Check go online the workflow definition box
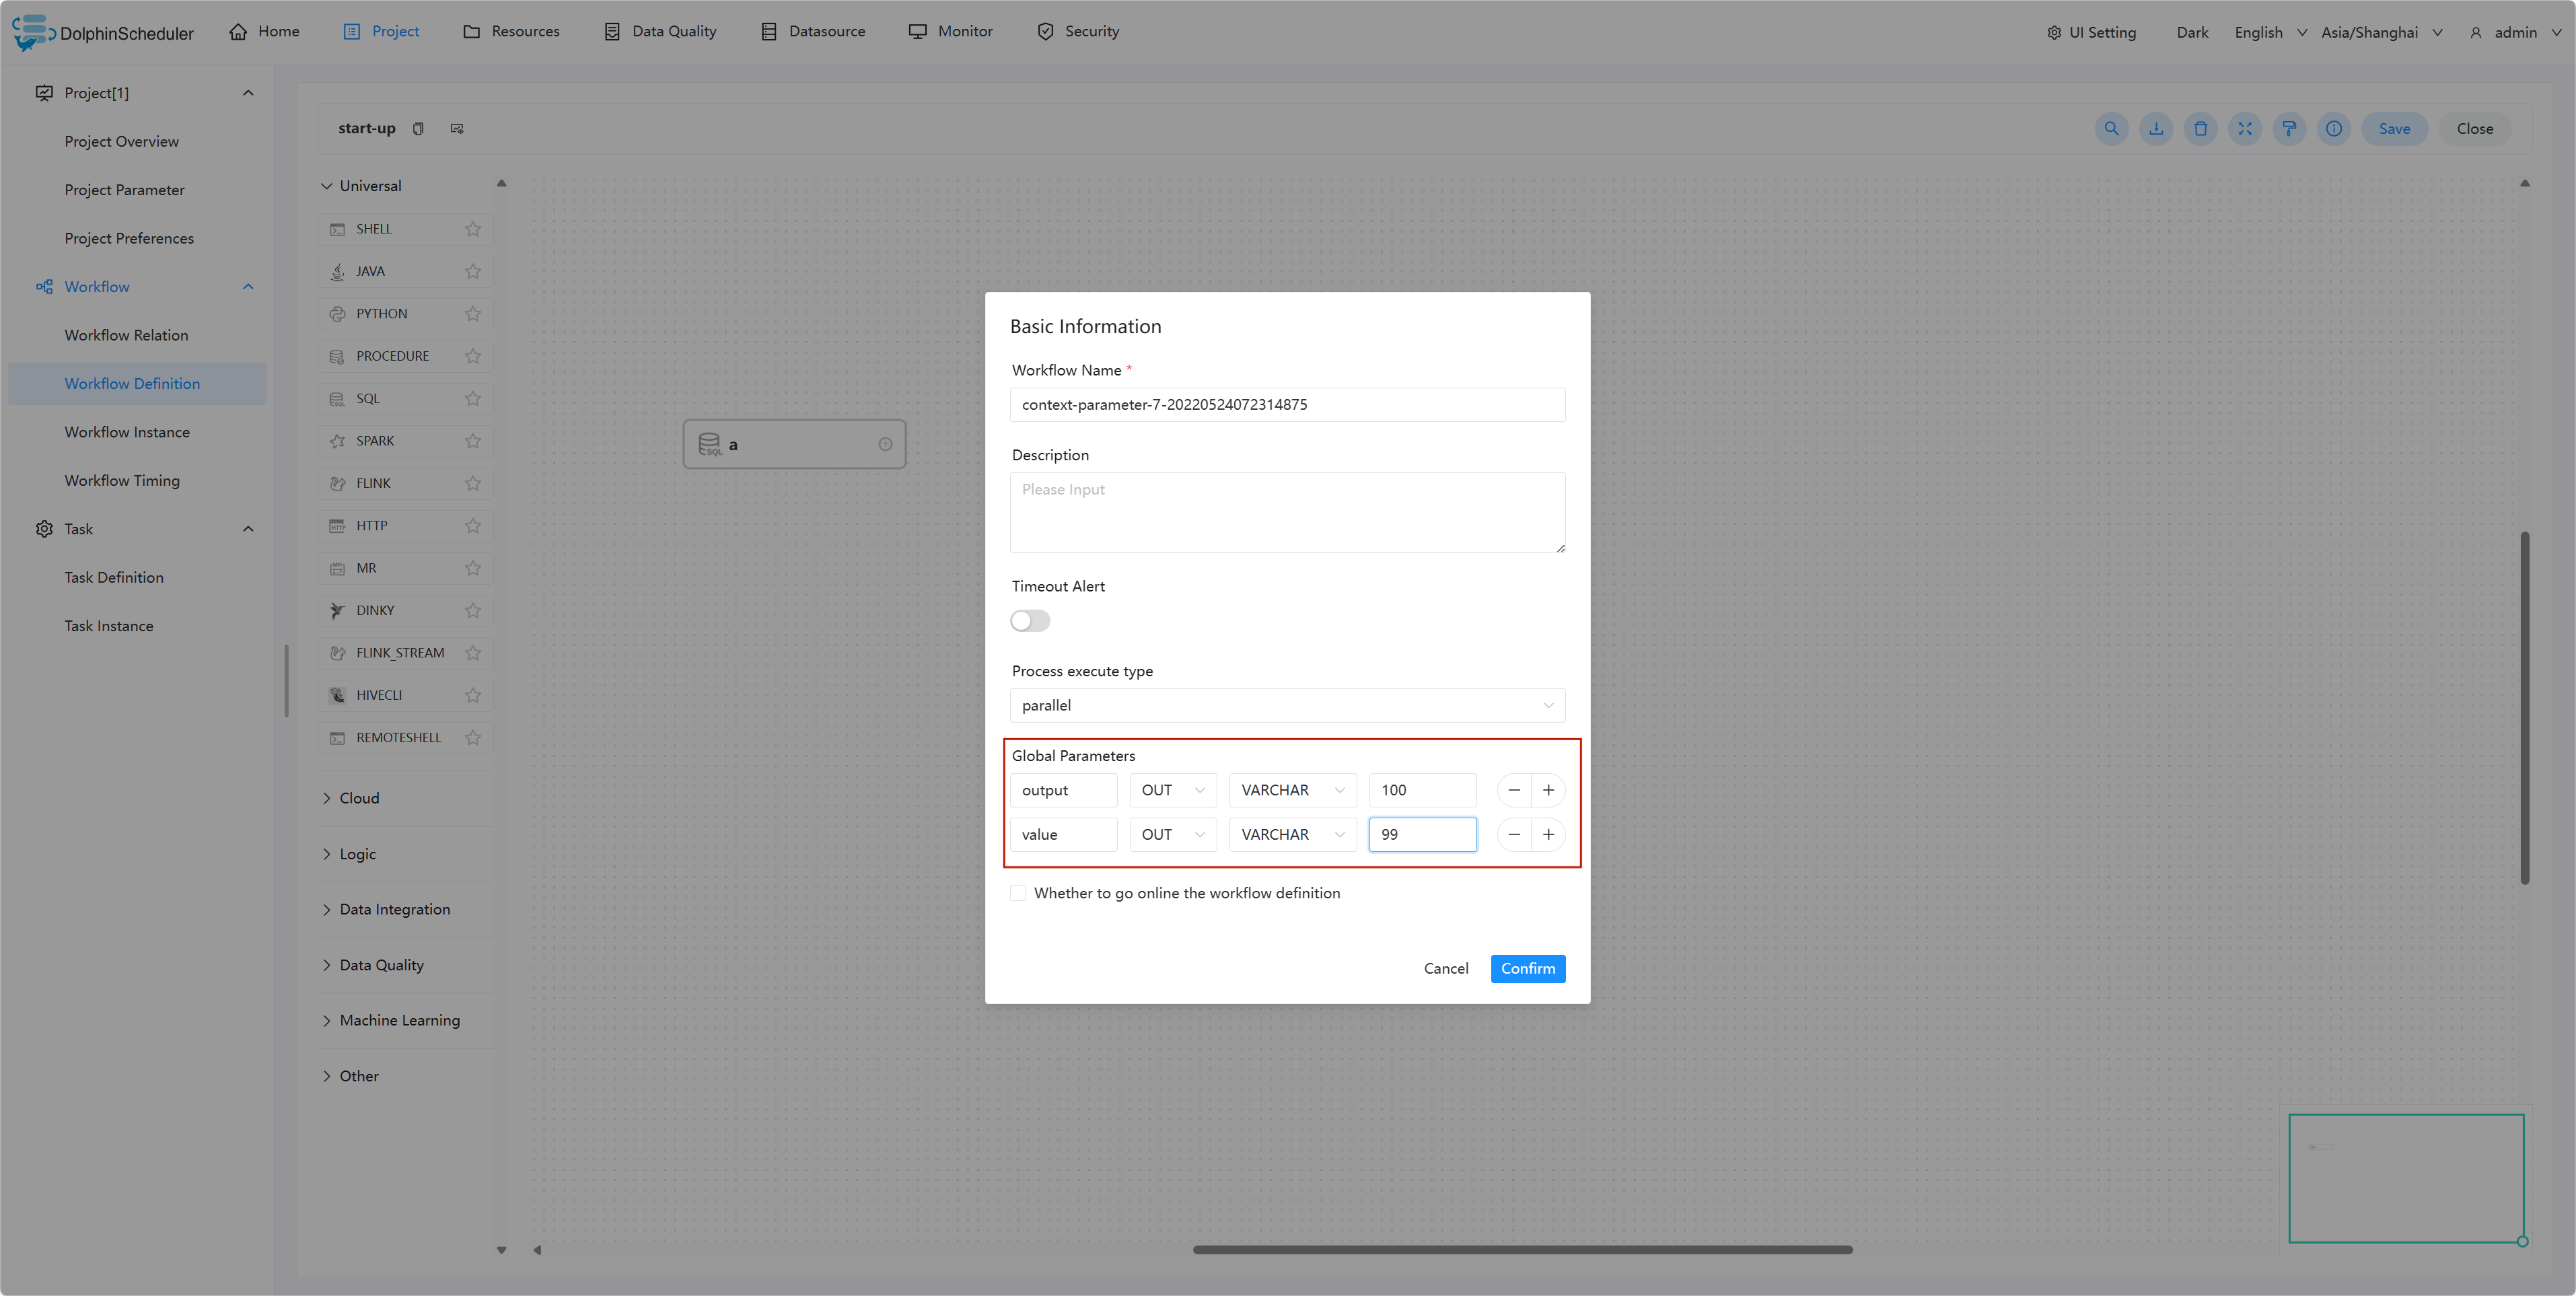 (x=1018, y=893)
